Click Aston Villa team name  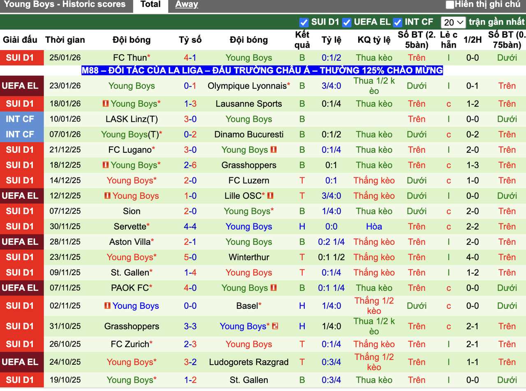130,242
